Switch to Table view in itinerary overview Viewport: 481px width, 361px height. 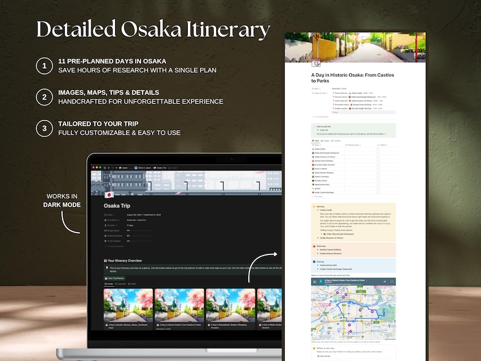pos(132,284)
